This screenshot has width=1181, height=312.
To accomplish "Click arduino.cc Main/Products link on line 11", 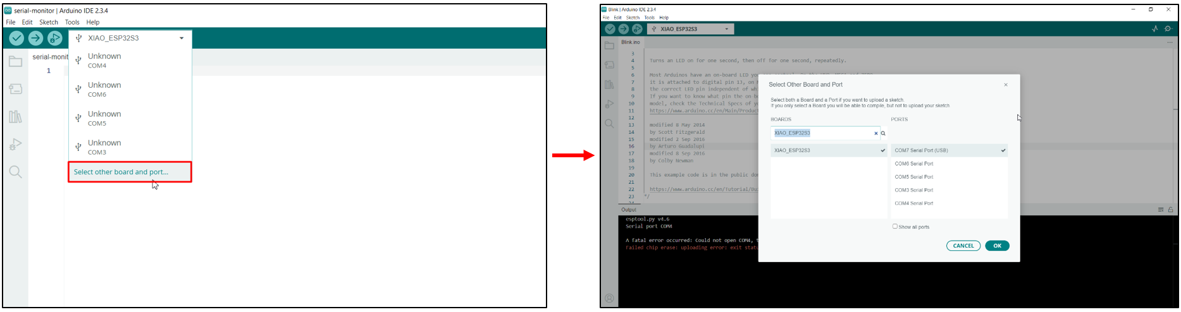I will [704, 111].
